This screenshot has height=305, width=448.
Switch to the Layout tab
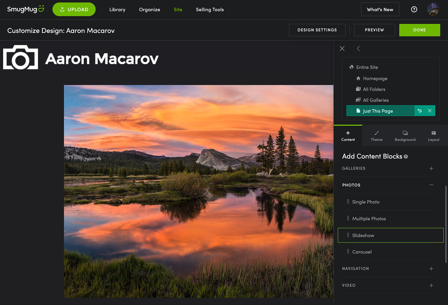point(433,136)
